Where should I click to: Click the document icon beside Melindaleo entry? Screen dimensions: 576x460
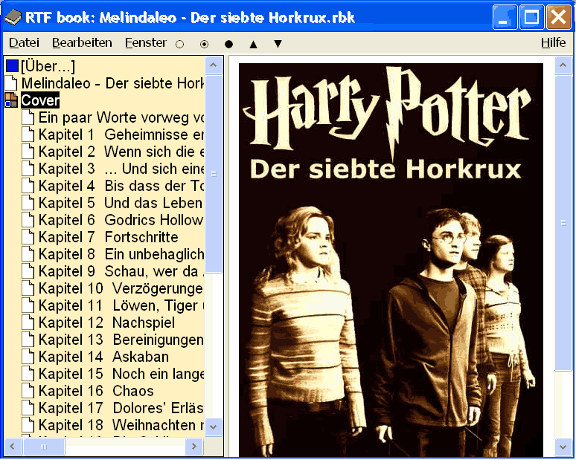(11, 83)
